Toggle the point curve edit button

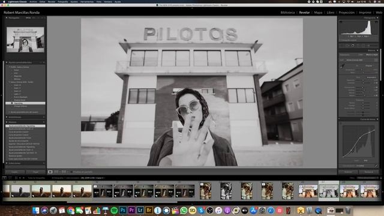point(377,166)
